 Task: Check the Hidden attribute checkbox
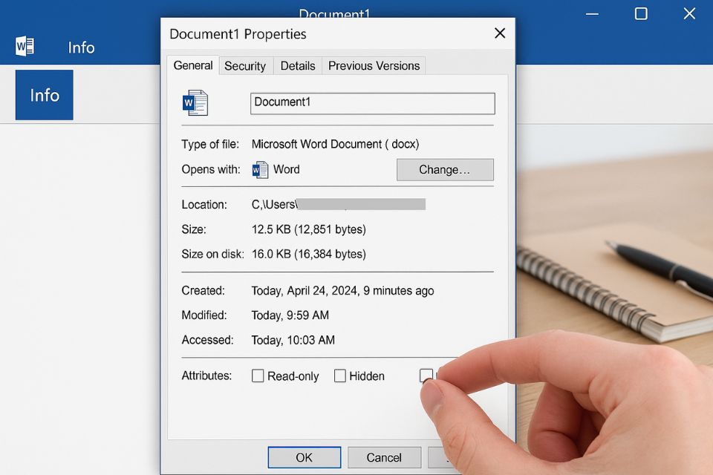click(x=340, y=376)
